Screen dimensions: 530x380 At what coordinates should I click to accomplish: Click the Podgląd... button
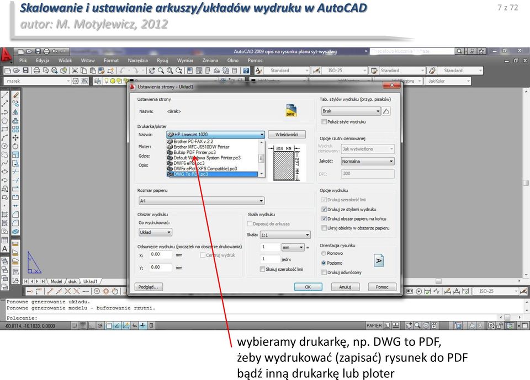pyautogui.click(x=149, y=287)
